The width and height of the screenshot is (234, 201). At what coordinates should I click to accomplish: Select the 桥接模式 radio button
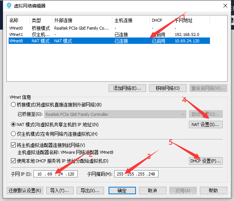click(13, 105)
